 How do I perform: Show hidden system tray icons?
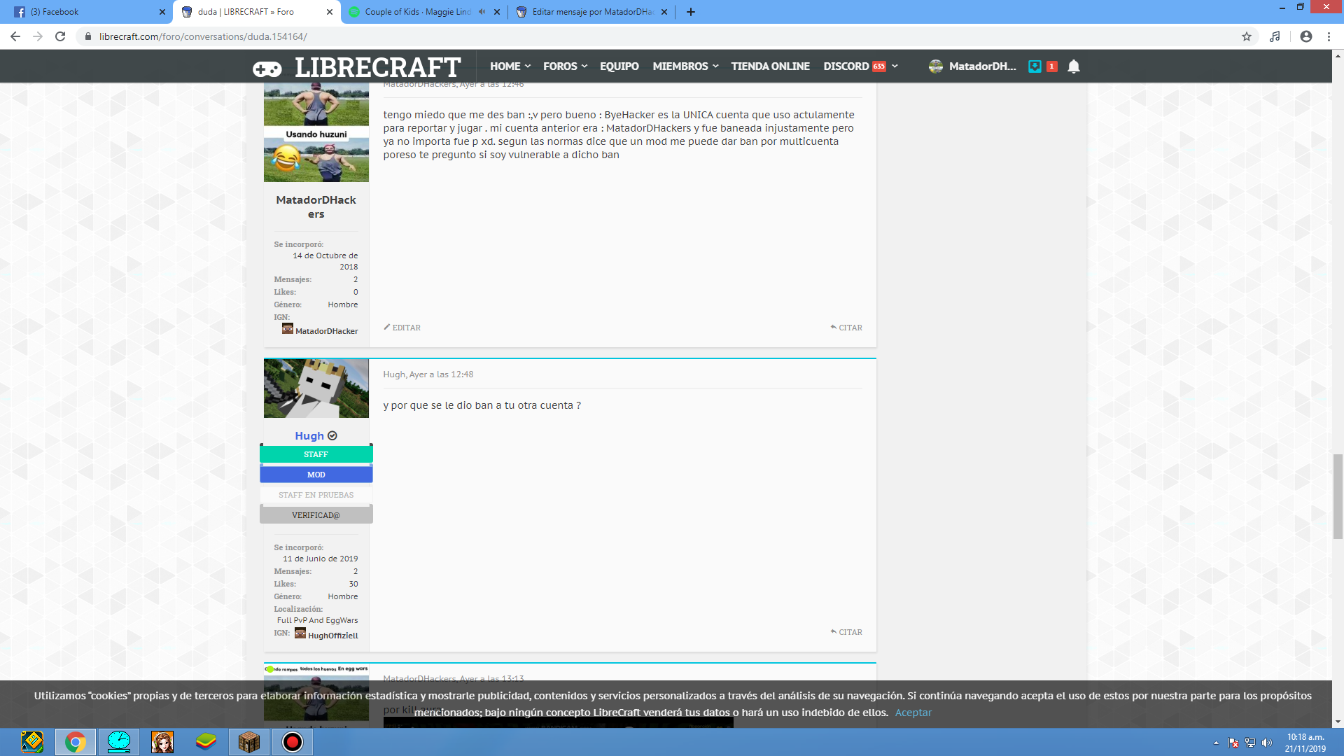coord(1216,743)
